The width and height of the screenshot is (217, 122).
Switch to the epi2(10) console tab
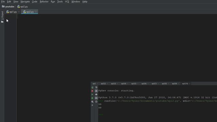[x=185, y=84]
